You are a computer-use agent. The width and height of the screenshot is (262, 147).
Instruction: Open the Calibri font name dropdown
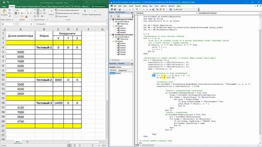pos(25,10)
